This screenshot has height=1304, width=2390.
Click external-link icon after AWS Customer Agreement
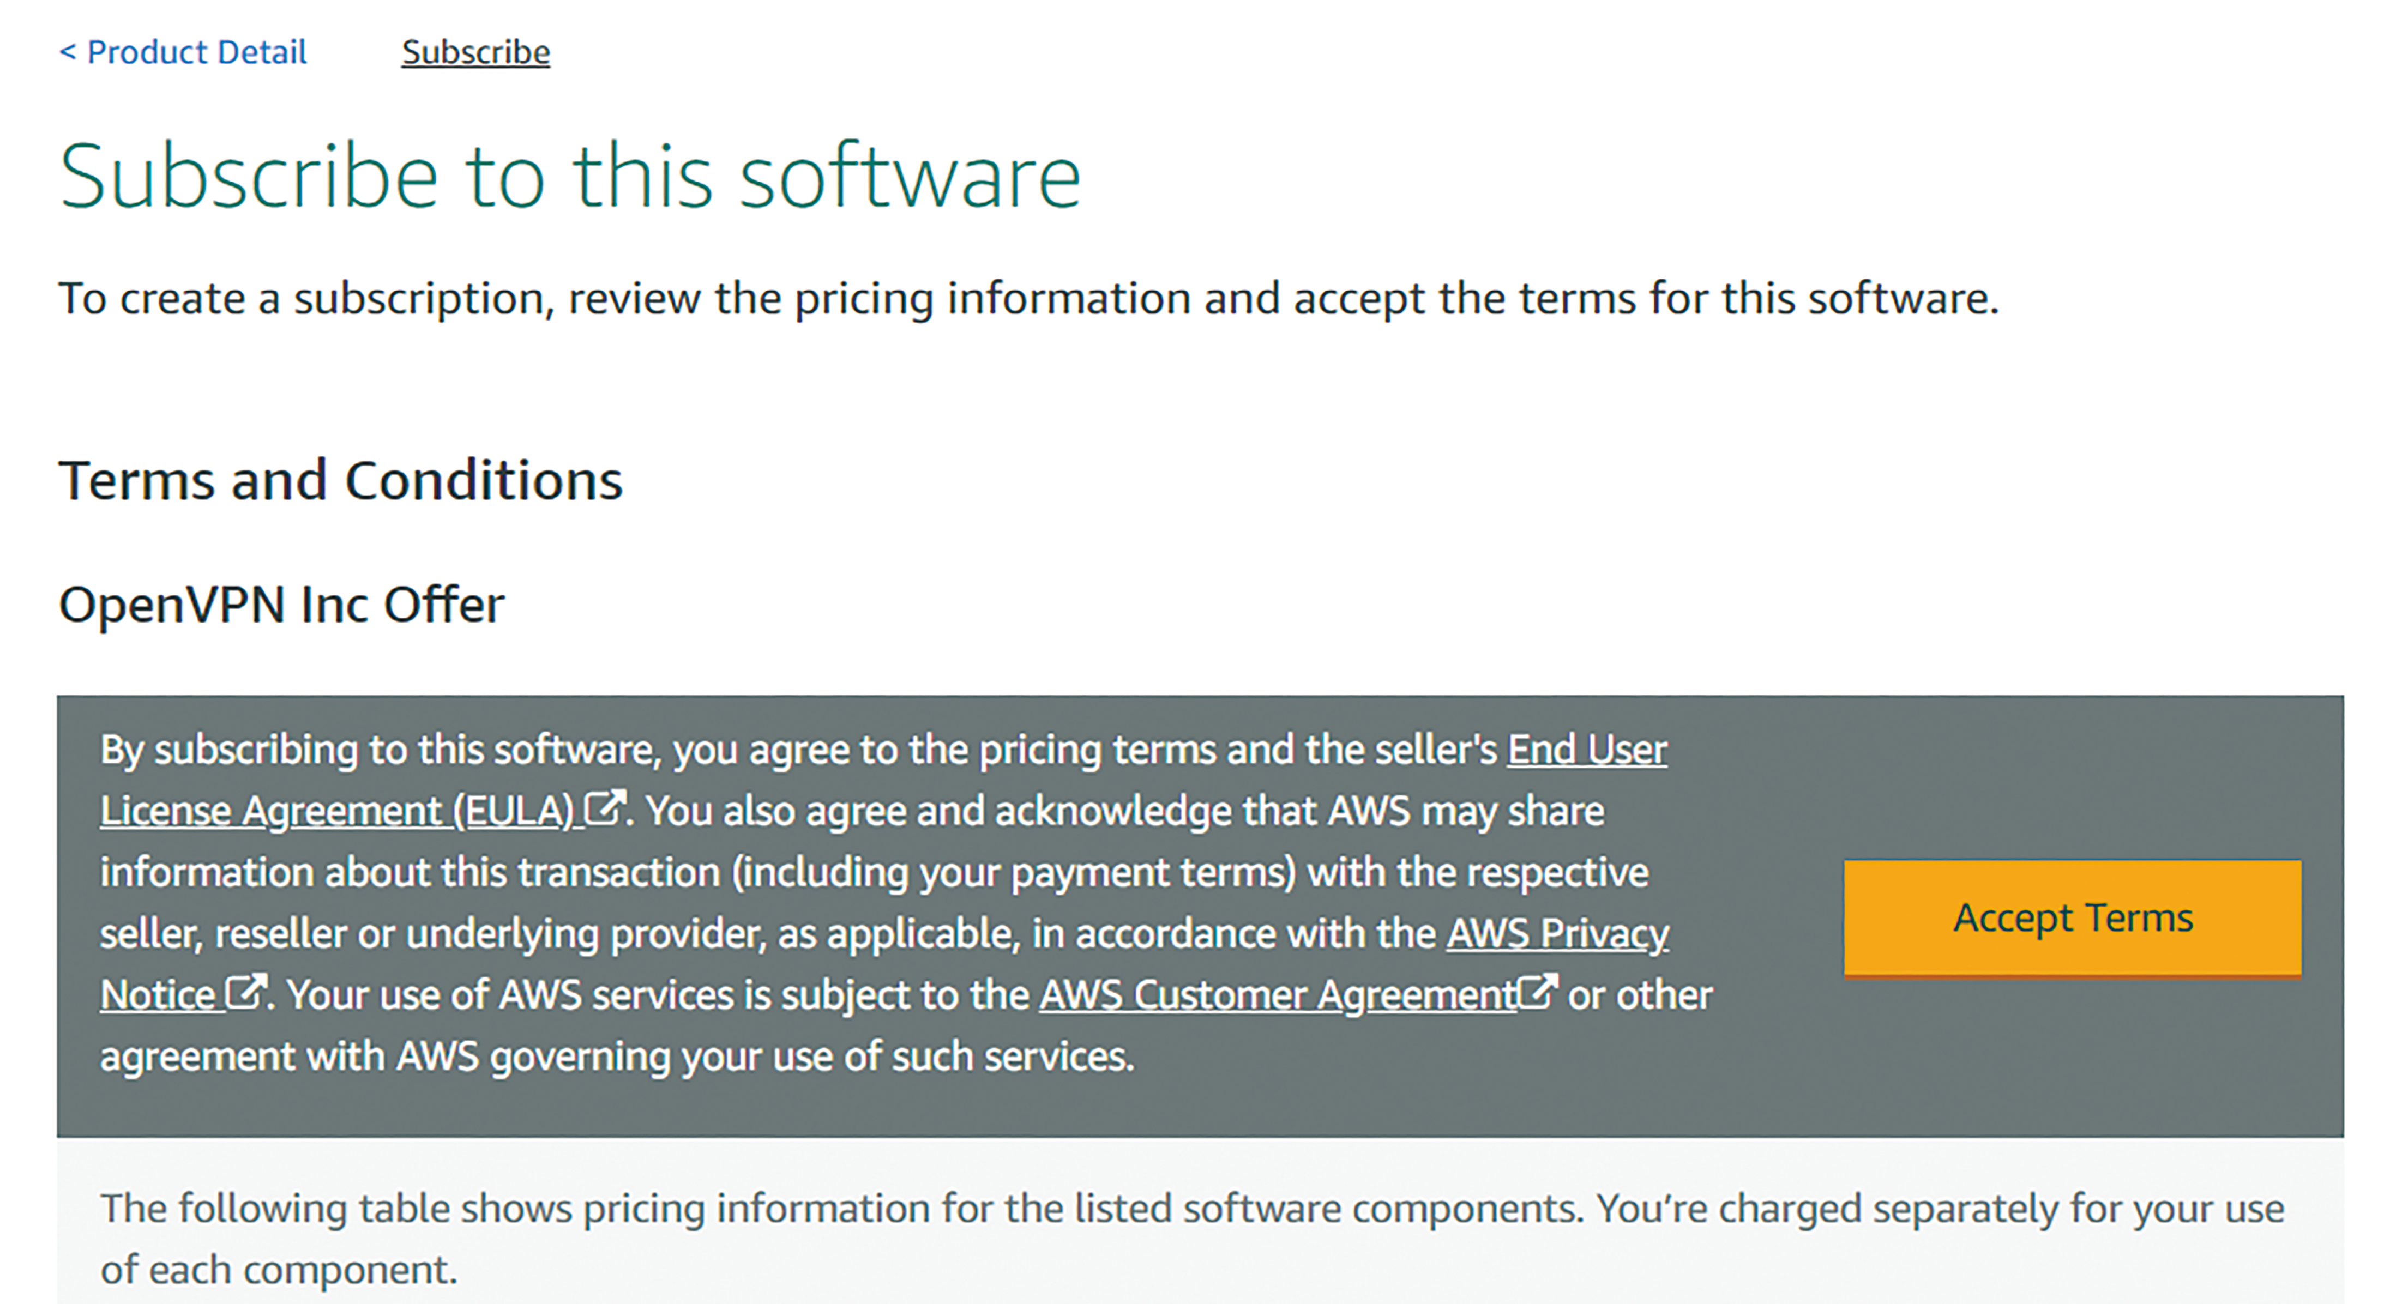coord(1537,992)
